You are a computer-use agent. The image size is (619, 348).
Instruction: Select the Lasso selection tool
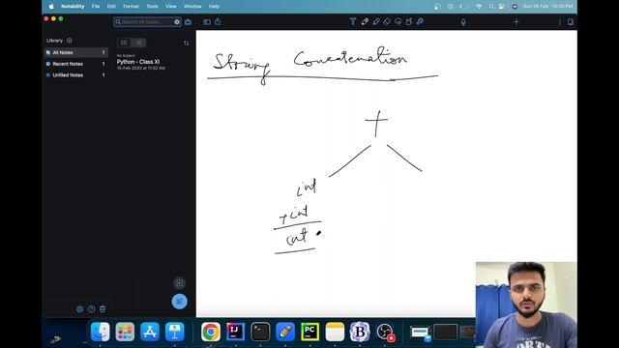point(398,21)
